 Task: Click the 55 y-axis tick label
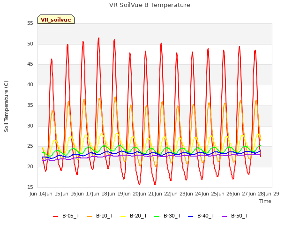pyautogui.click(x=30, y=23)
